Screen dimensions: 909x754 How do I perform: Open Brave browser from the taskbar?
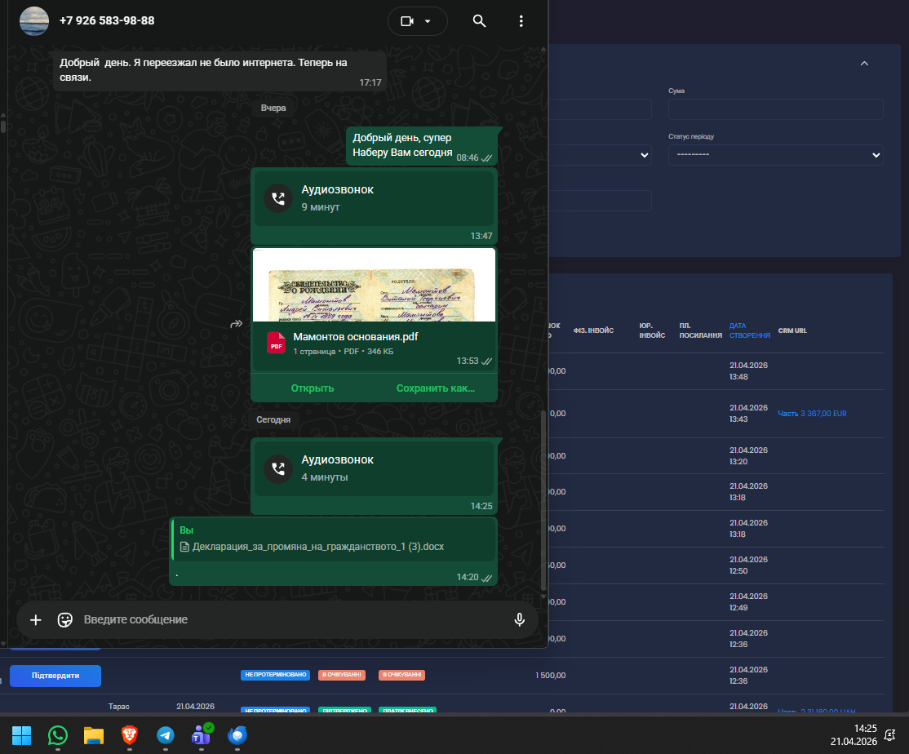(129, 735)
